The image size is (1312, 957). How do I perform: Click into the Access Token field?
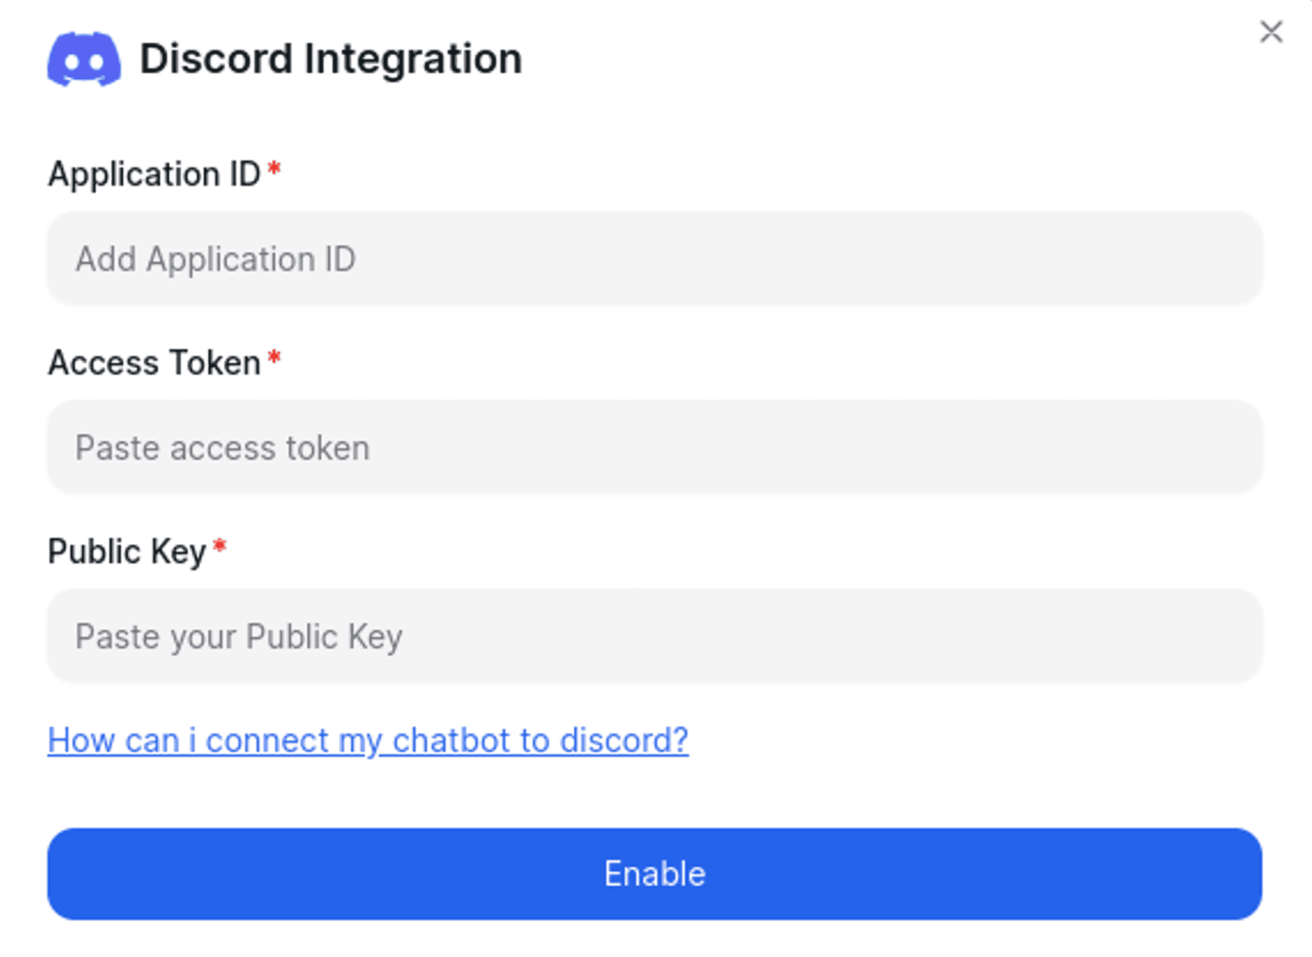(x=654, y=447)
